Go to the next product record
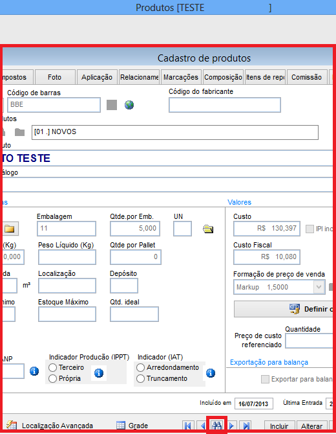 click(x=231, y=426)
